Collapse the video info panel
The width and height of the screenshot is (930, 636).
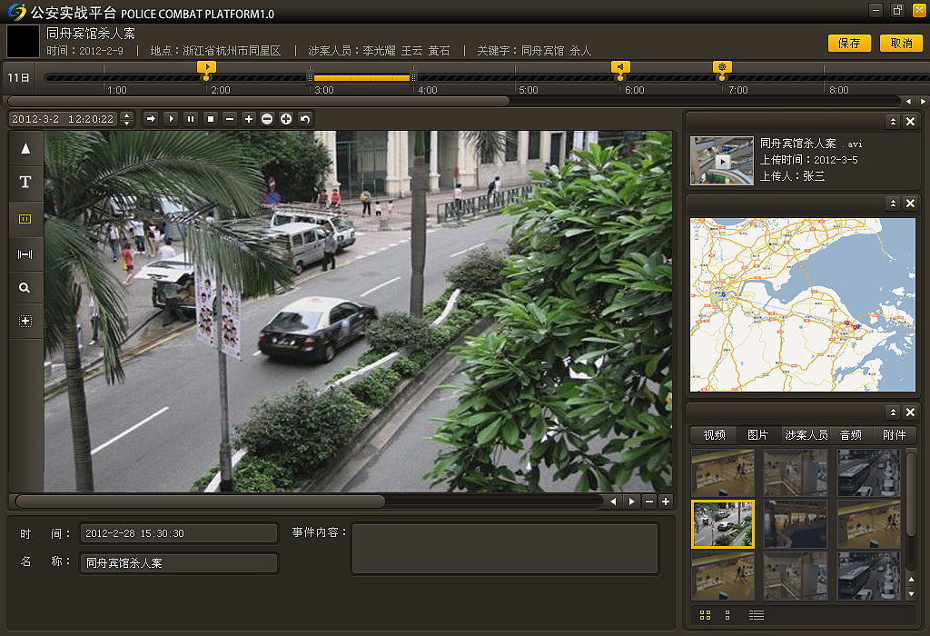coord(894,122)
